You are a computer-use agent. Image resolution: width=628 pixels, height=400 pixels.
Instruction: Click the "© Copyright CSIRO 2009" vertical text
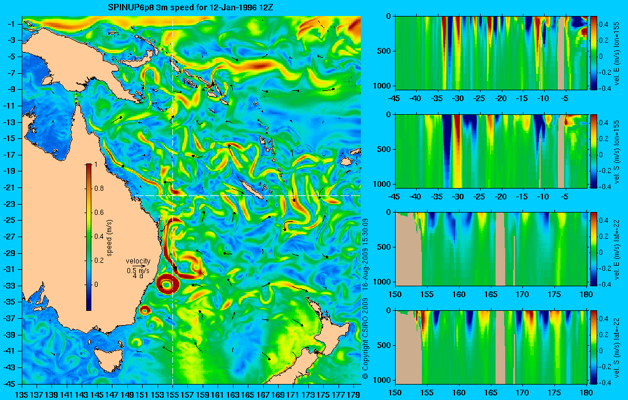click(365, 338)
